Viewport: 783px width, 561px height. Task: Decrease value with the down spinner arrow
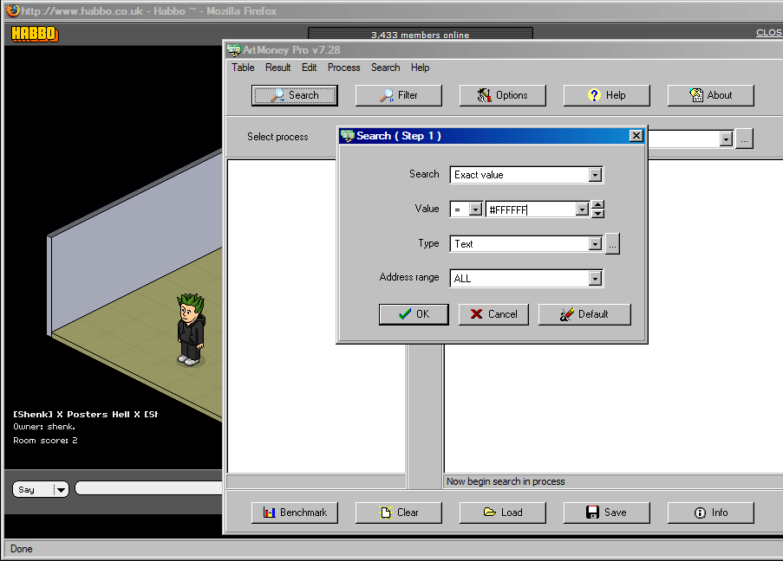point(597,214)
